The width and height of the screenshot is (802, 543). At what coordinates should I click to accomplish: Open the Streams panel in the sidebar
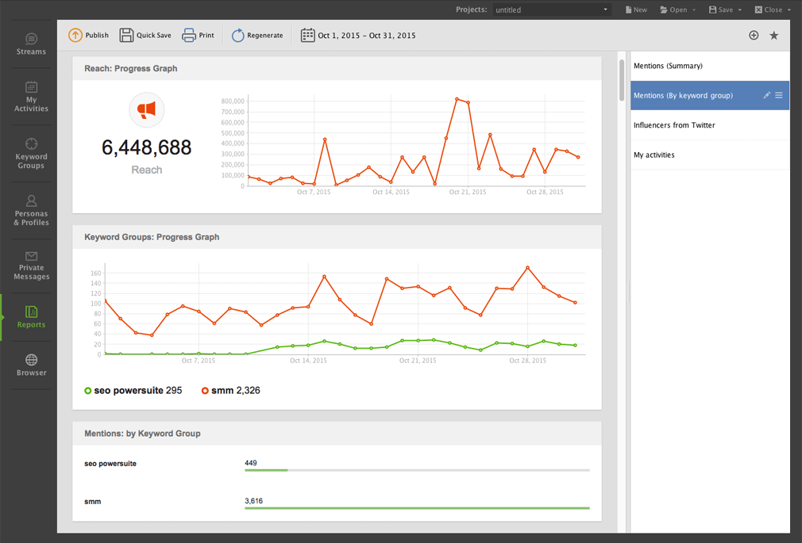tap(31, 45)
